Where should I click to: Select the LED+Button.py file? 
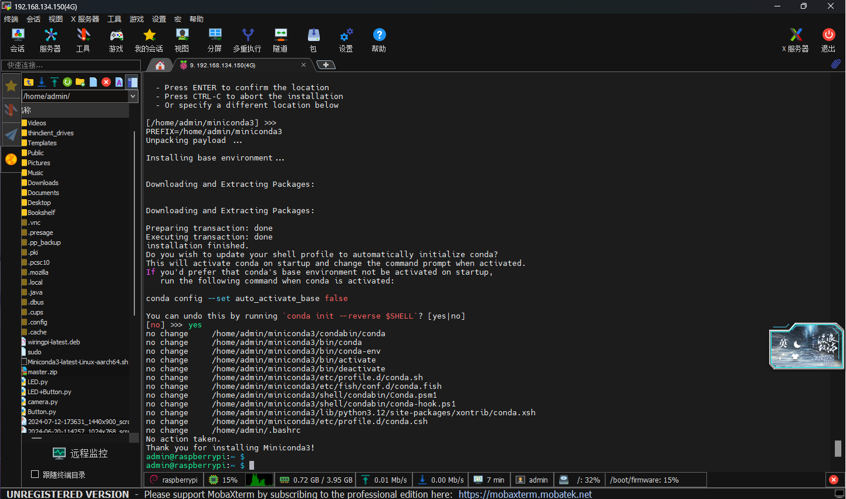coord(49,392)
